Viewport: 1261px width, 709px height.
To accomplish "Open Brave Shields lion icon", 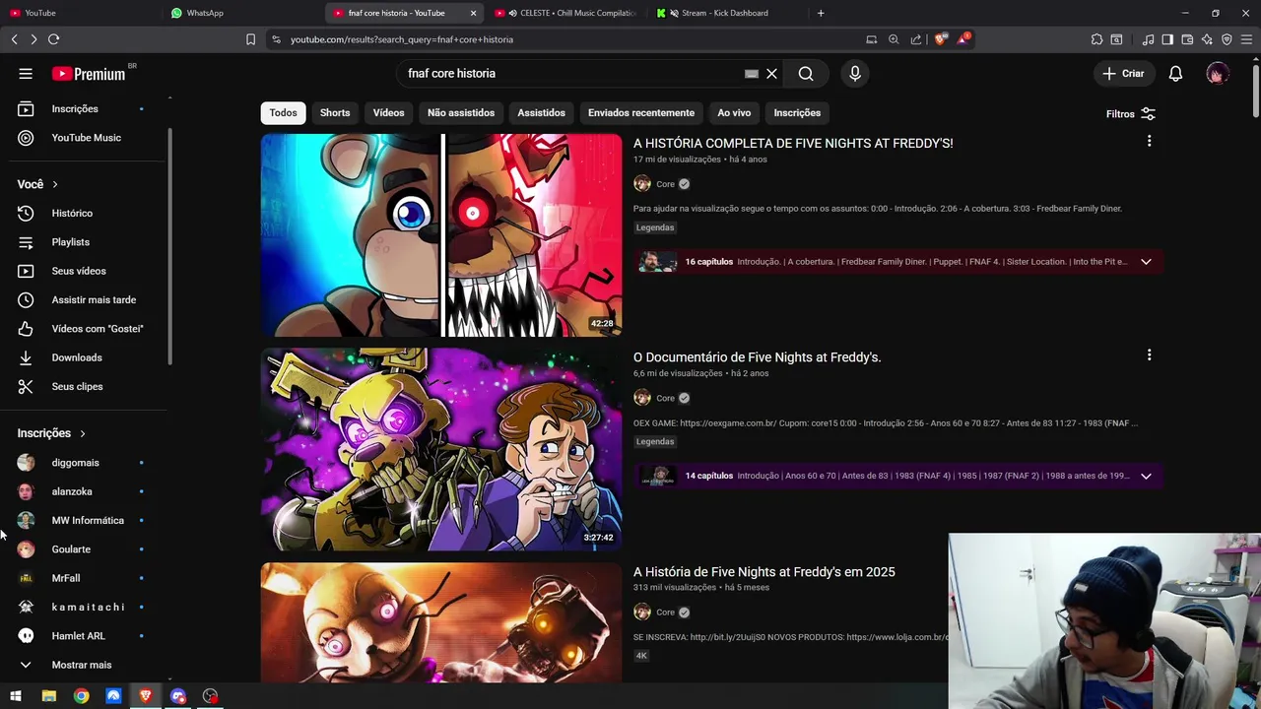I will coord(940,39).
